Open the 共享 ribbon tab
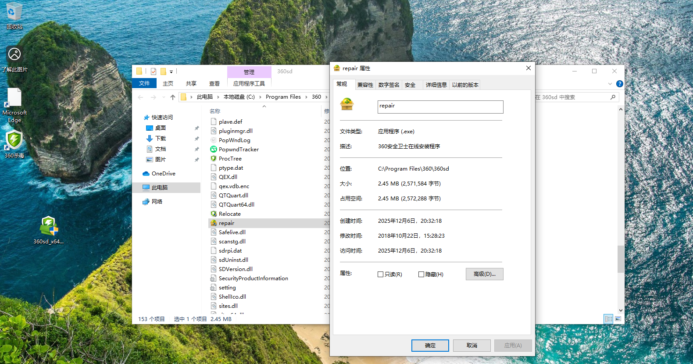This screenshot has width=693, height=364. [x=191, y=83]
